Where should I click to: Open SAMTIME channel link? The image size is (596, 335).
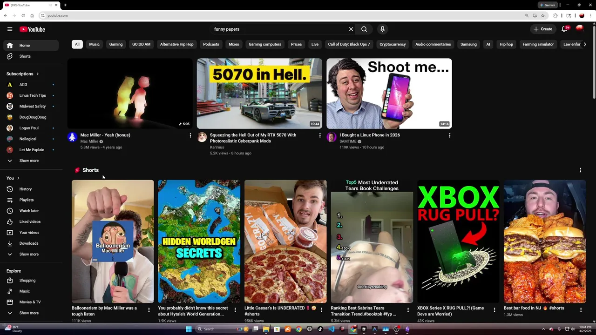pos(348,141)
